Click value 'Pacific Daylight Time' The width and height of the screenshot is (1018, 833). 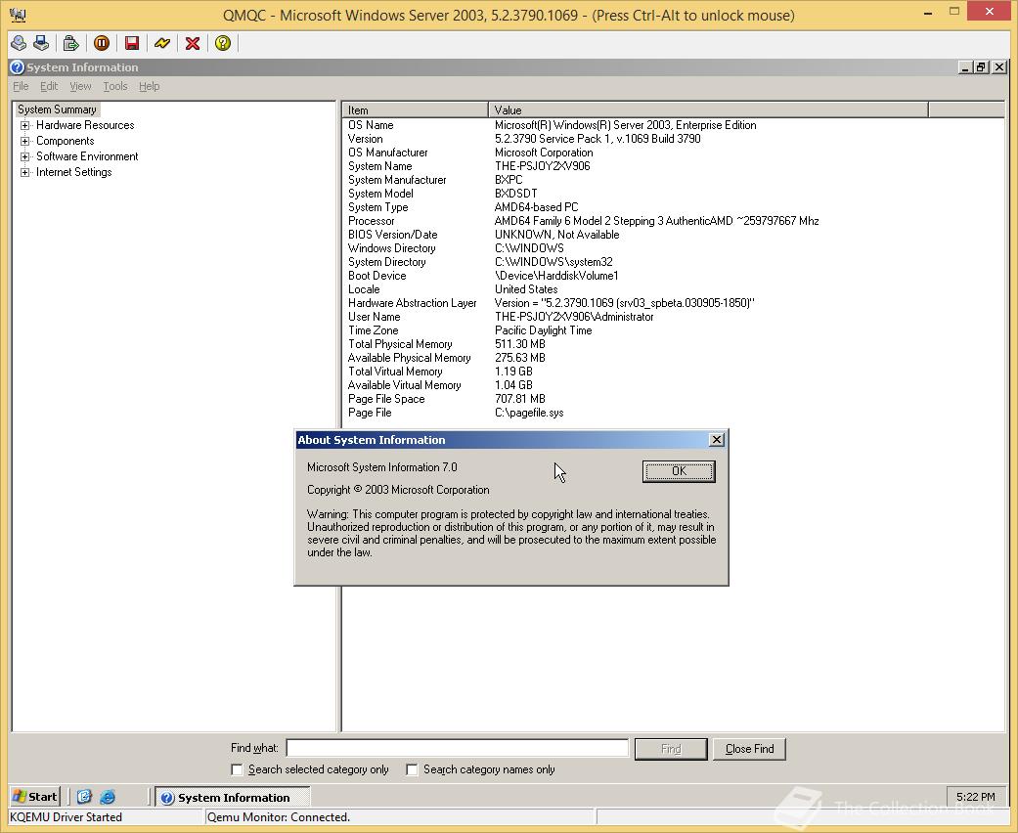point(544,329)
